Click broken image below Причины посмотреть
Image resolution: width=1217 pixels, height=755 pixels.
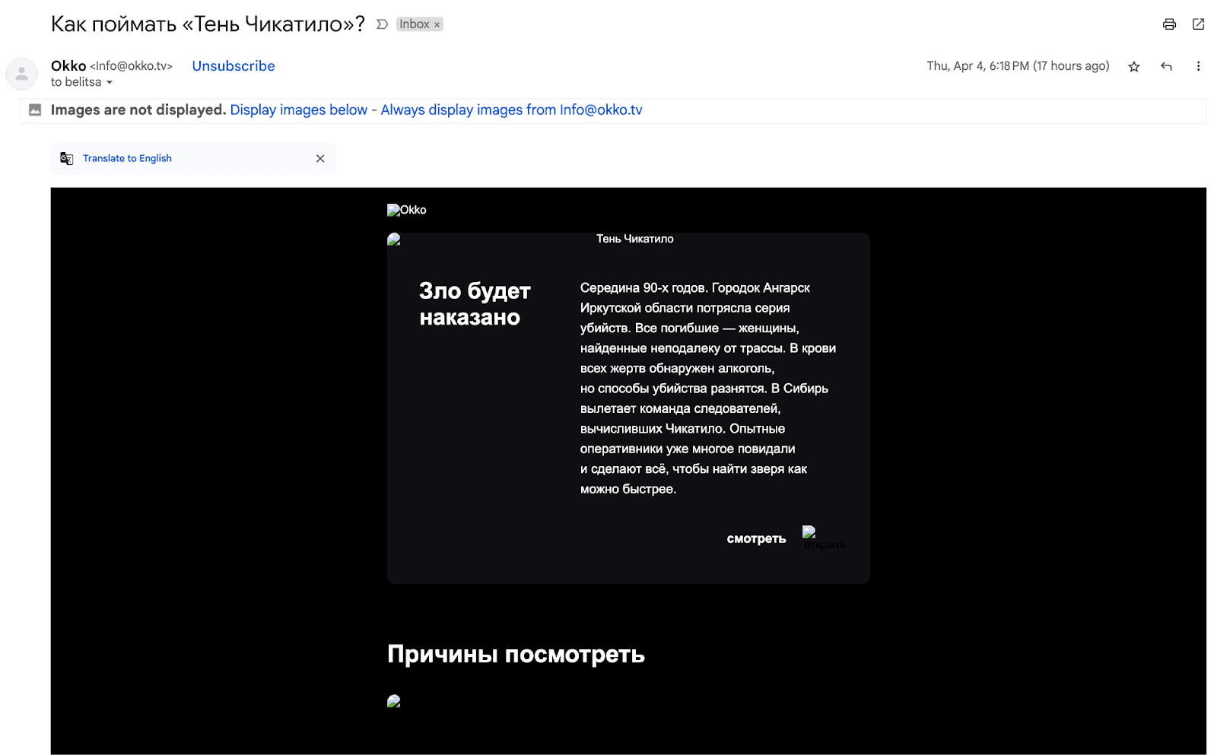pos(394,701)
